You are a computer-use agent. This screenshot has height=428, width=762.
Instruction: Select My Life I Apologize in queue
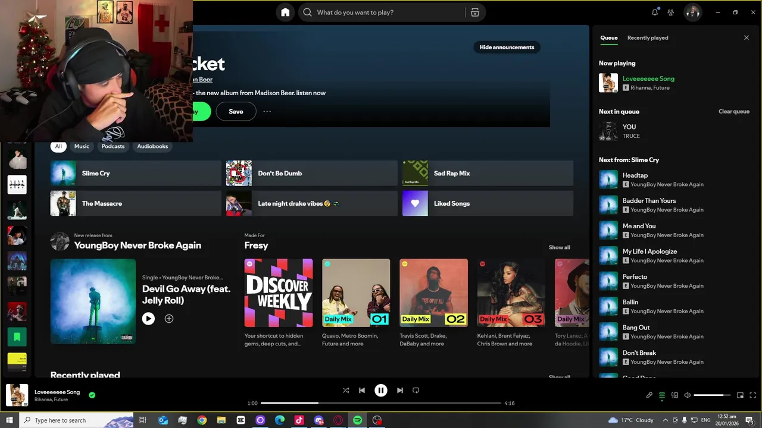[x=674, y=256]
